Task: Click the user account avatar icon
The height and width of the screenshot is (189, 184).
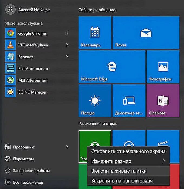Action: (x=10, y=10)
